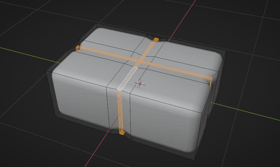Select the right arm of the orange cross
Image resolution: width=280 pixels, height=167 pixels.
(177, 70)
